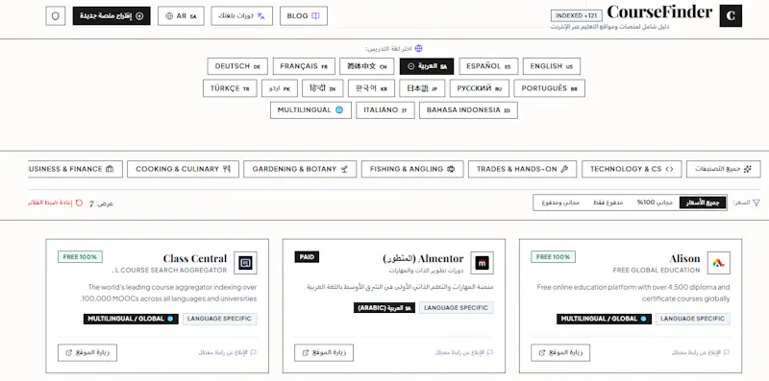Select all prices filter option
This screenshot has width=769, height=381.
pyautogui.click(x=703, y=202)
